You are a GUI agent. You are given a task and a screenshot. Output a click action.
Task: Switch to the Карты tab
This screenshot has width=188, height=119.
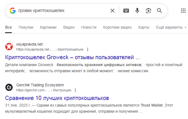click(144, 27)
